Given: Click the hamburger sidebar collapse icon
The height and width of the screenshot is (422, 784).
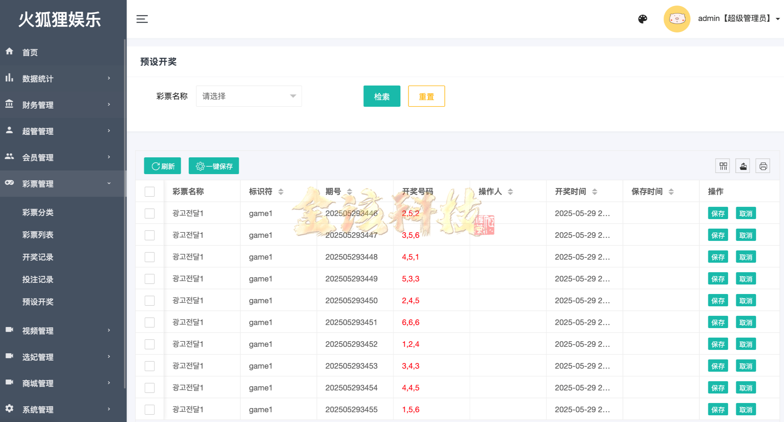Looking at the screenshot, I should [142, 19].
